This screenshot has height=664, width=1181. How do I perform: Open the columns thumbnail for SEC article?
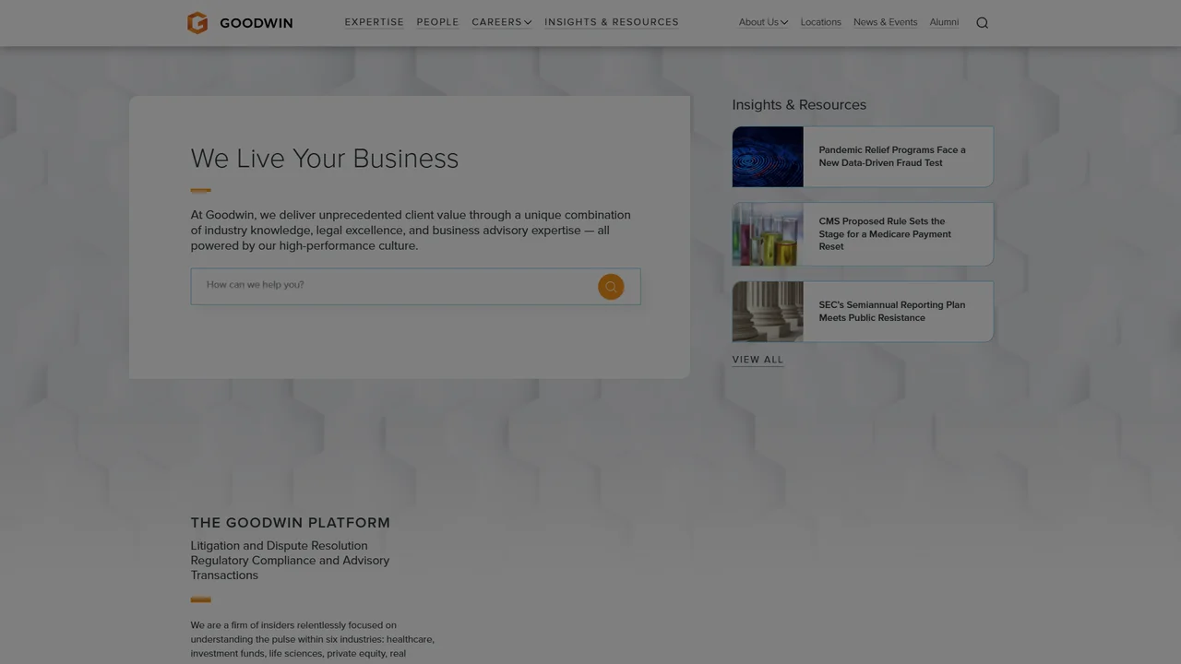[768, 312]
